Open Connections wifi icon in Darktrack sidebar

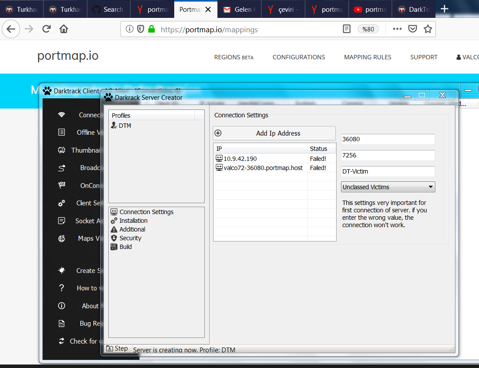[62, 115]
